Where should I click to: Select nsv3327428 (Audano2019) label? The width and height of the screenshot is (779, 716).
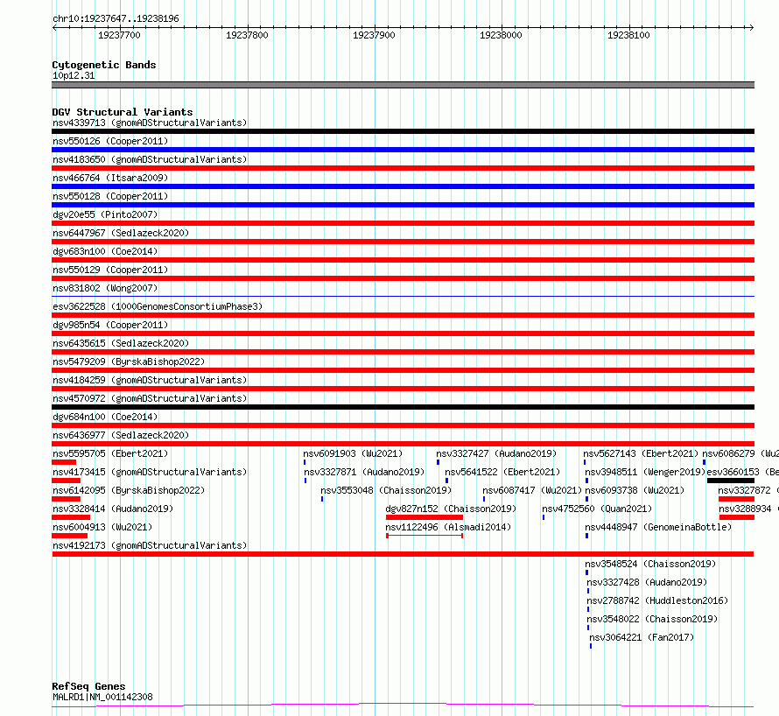click(647, 582)
